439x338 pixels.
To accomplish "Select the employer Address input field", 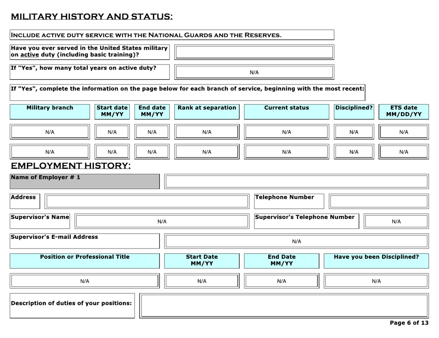I will [x=146, y=202].
